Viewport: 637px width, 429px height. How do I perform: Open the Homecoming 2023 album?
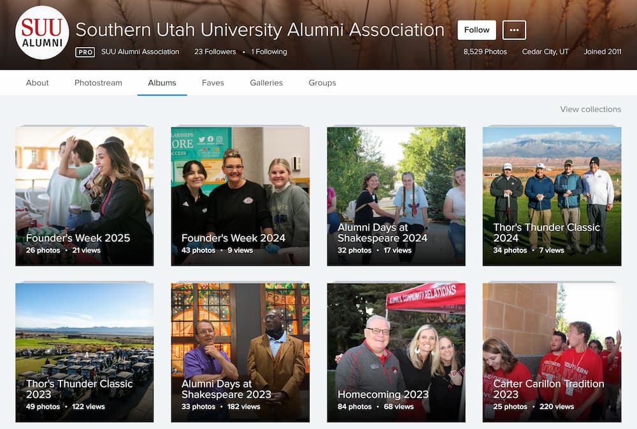coord(396,352)
